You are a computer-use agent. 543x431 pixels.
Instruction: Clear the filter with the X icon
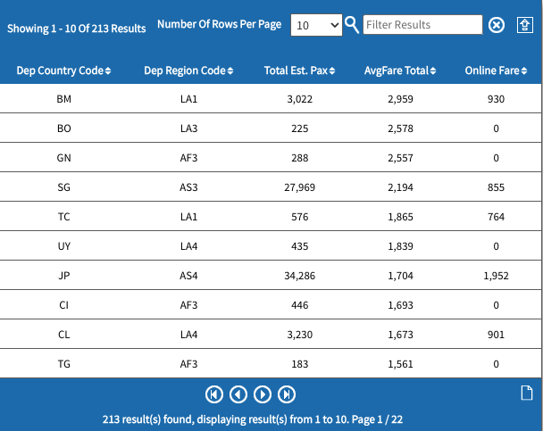pyautogui.click(x=497, y=25)
